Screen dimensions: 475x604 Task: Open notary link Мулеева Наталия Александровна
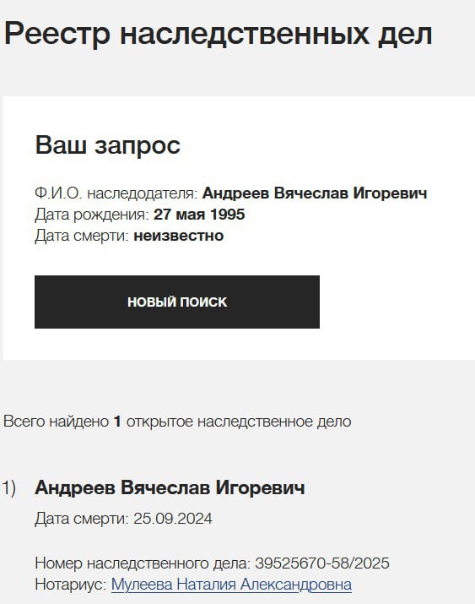231,585
